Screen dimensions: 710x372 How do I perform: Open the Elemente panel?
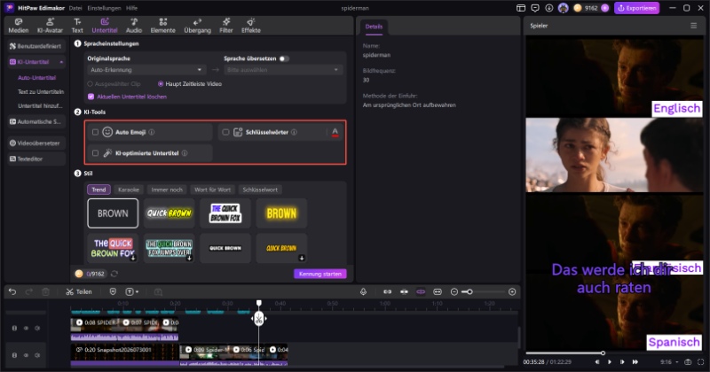163,26
